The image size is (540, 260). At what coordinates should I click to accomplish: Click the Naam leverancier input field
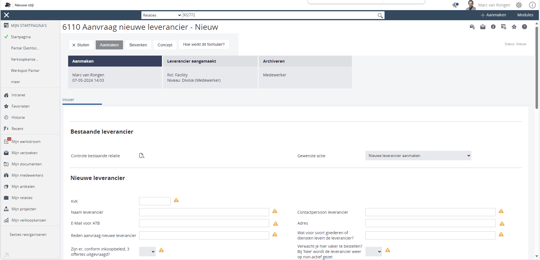pyautogui.click(x=204, y=212)
